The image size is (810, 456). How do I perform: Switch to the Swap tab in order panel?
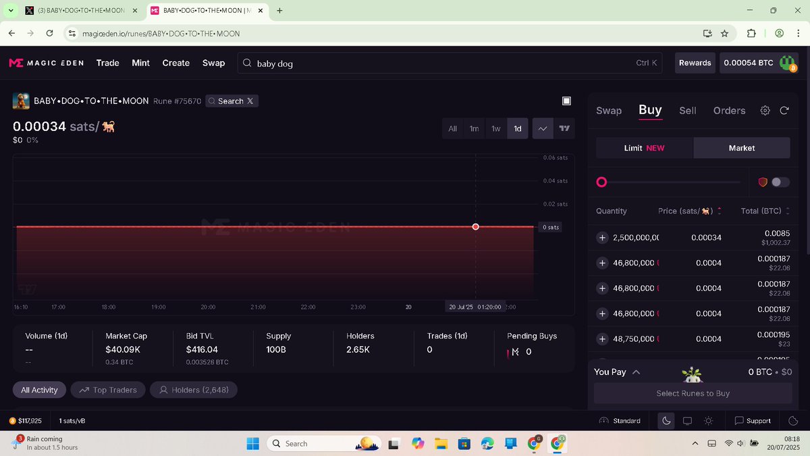tap(609, 110)
